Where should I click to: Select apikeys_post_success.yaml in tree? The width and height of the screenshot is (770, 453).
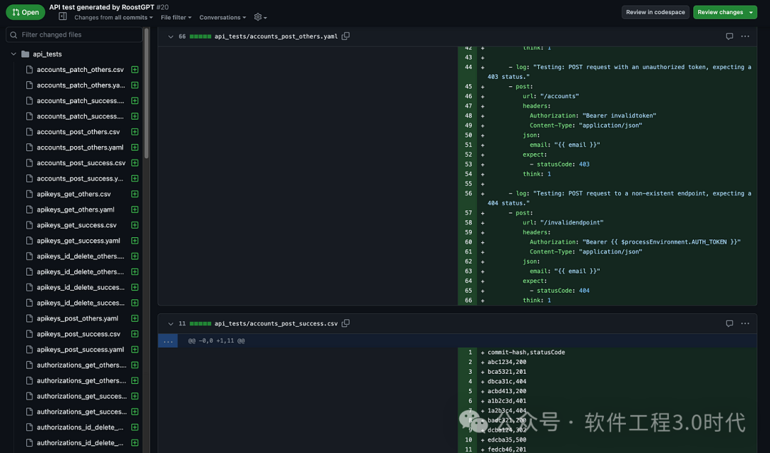click(81, 350)
